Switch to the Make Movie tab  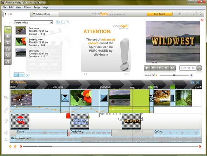(45, 14)
